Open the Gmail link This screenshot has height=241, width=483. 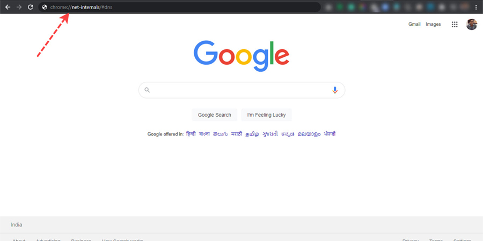pyautogui.click(x=414, y=24)
